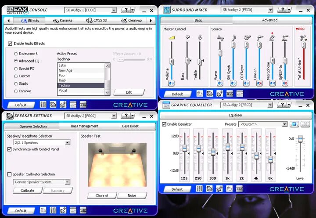Image resolution: width=316 pixels, height=218 pixels.
Task: Disable the Enable Audio Effects checkbox
Action: (x=10, y=44)
